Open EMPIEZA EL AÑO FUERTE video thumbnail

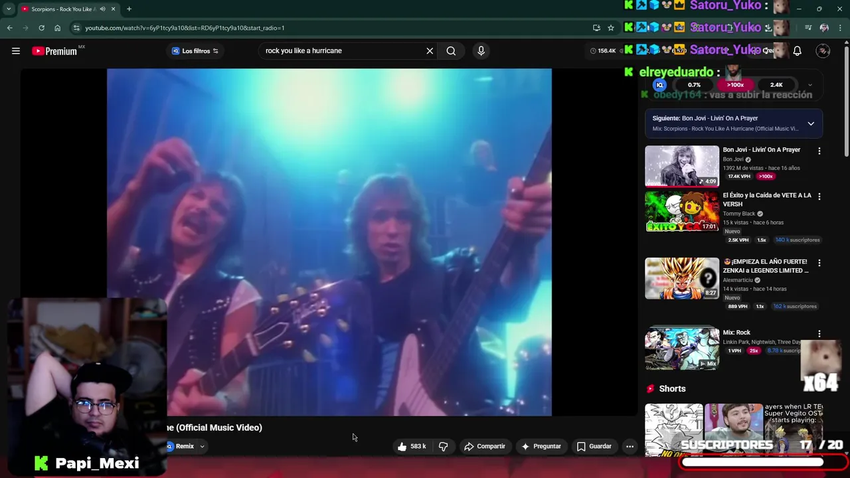tap(682, 278)
